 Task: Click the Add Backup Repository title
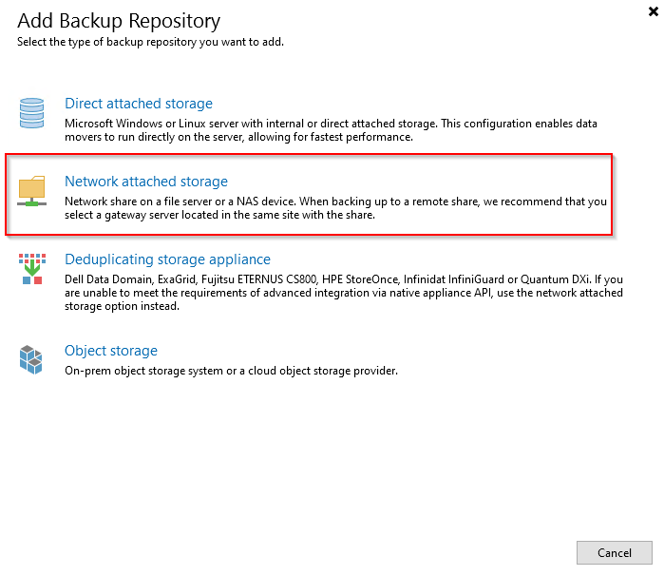[x=119, y=20]
